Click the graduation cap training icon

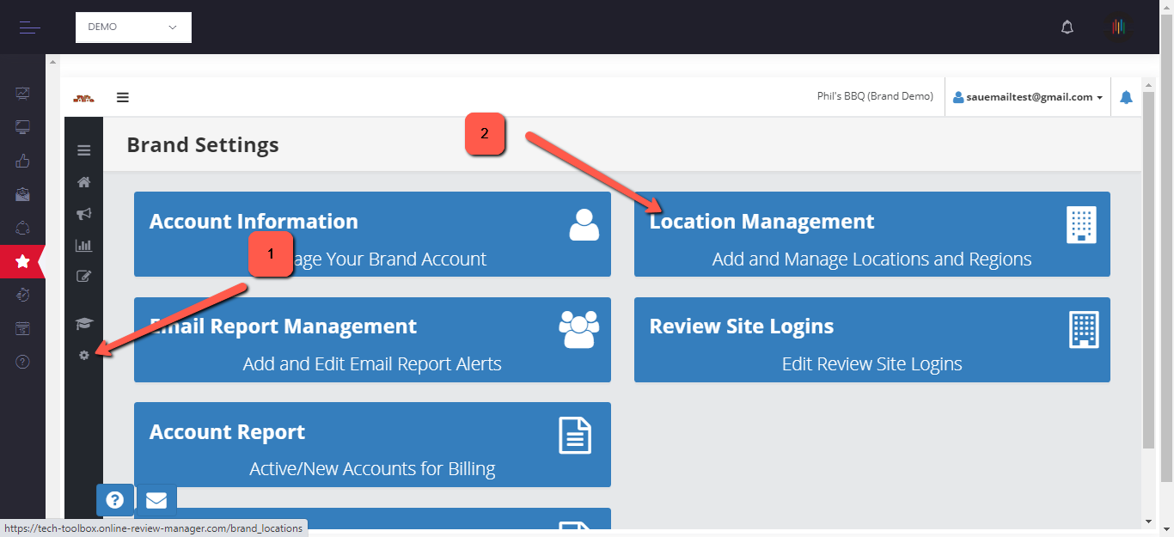tap(84, 323)
